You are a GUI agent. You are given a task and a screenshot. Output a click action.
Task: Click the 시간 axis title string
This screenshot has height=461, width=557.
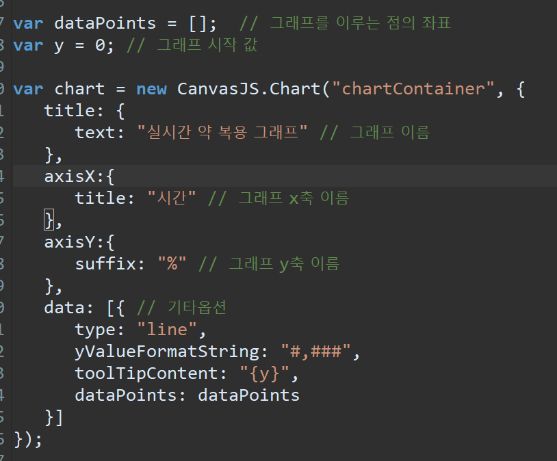click(x=168, y=198)
